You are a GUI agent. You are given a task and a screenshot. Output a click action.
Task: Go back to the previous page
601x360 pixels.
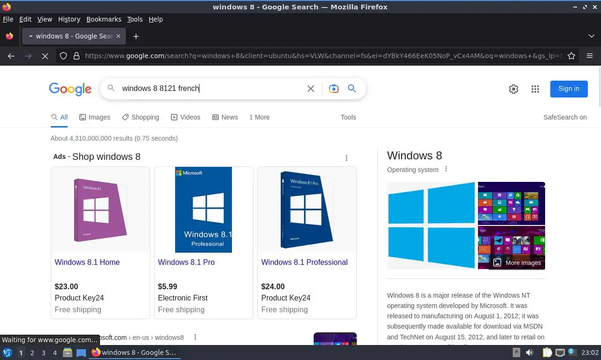pyautogui.click(x=11, y=56)
